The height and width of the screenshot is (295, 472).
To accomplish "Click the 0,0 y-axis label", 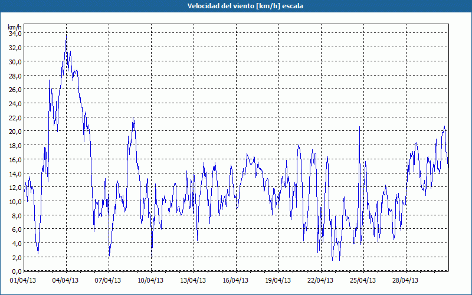I will click(17, 271).
